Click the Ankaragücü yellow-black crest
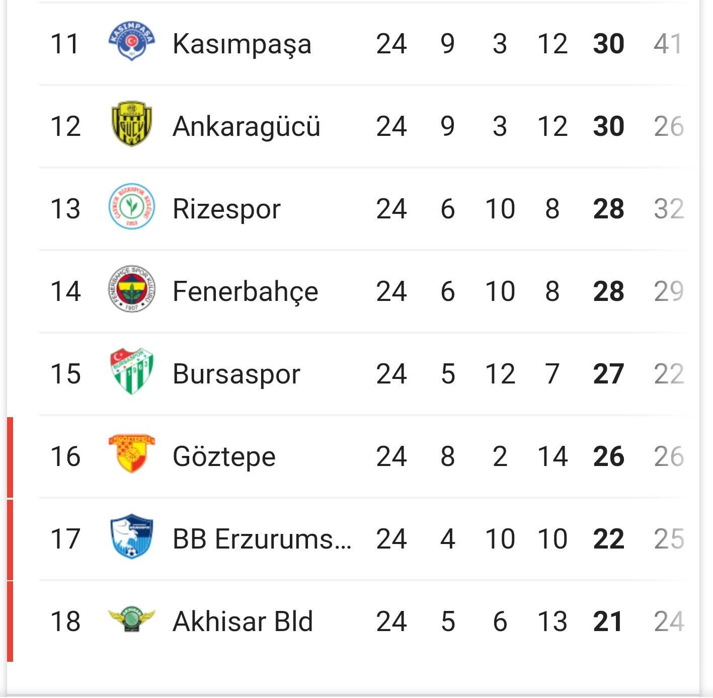This screenshot has height=698, width=713. (132, 124)
